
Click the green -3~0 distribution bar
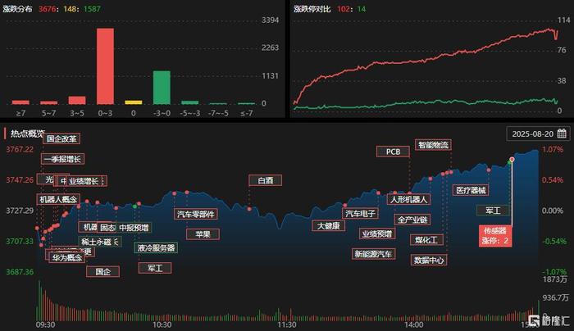pyautogui.click(x=162, y=88)
